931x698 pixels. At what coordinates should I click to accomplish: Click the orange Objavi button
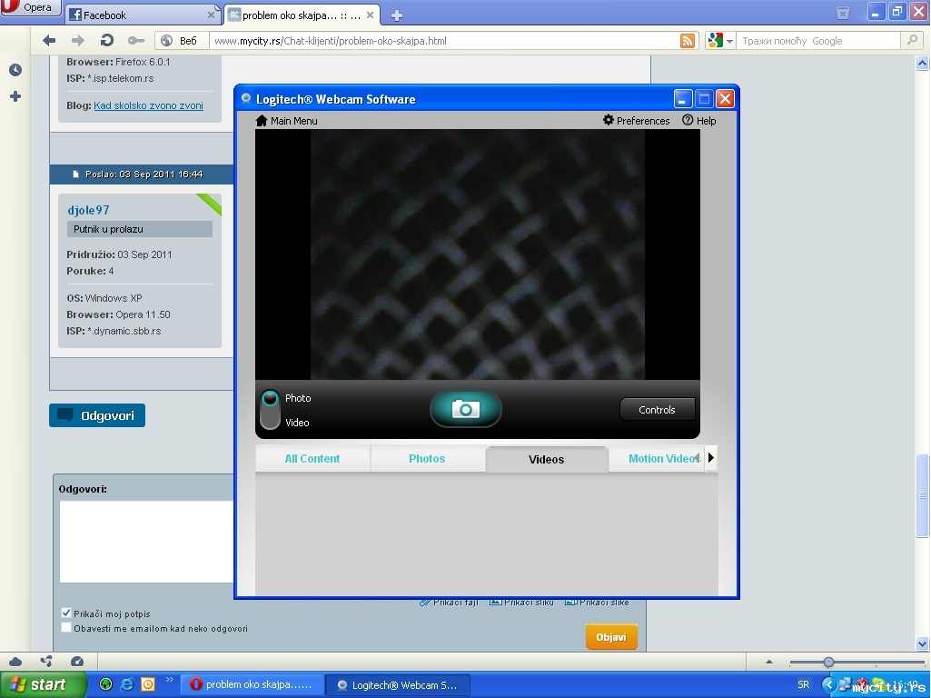point(611,637)
